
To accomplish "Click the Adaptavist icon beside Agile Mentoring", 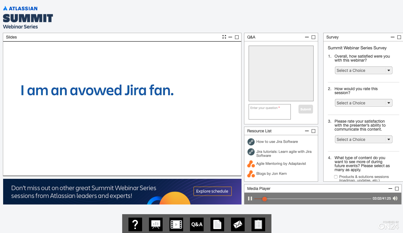I will tap(251, 164).
